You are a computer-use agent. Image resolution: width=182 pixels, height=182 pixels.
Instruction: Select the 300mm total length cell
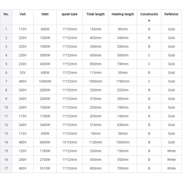(96, 46)
